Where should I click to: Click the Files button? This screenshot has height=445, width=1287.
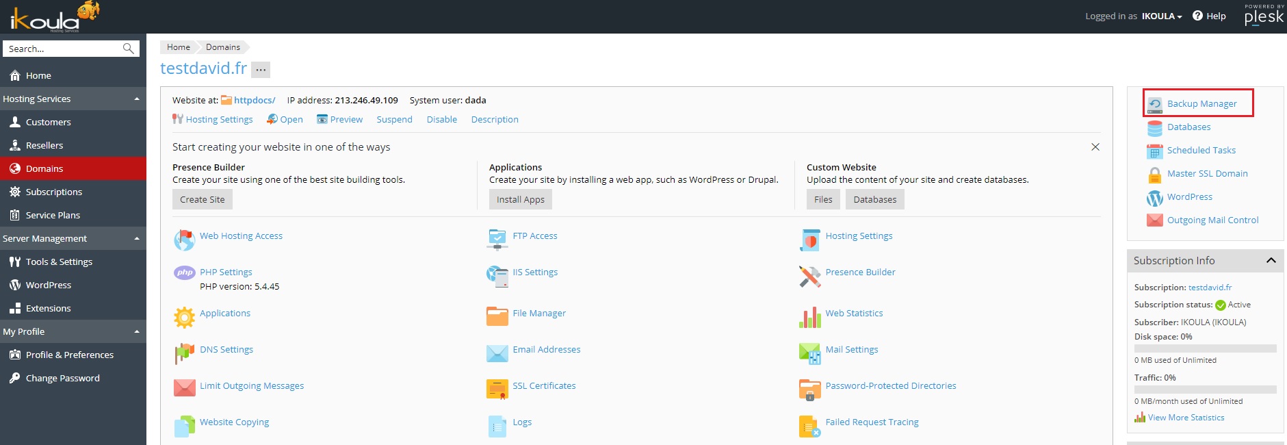823,199
